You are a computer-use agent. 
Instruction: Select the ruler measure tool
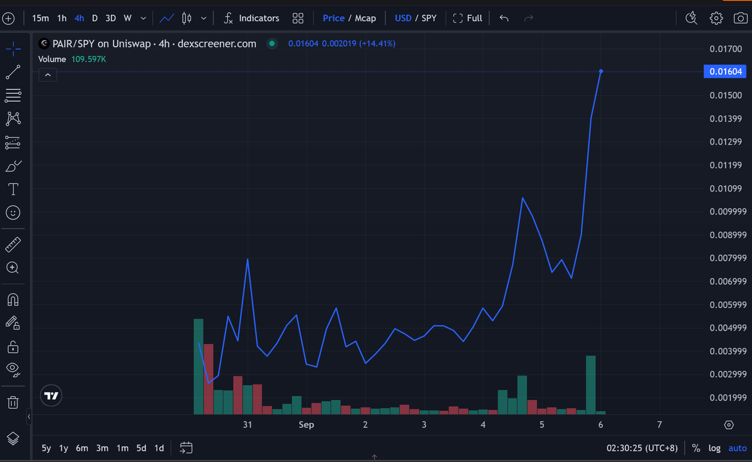[13, 244]
